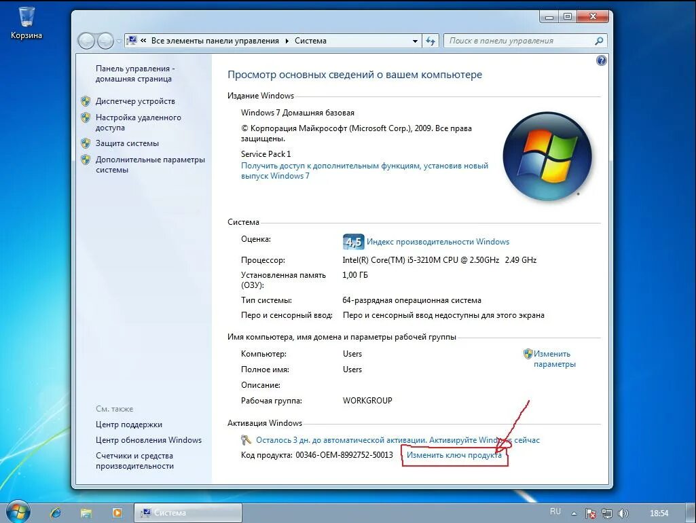696x523 pixels.
Task: Click the "Система" taskbar button
Action: 188,513
